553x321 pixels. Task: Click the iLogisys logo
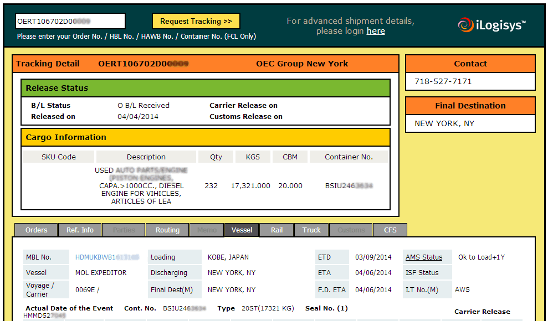[x=491, y=25]
